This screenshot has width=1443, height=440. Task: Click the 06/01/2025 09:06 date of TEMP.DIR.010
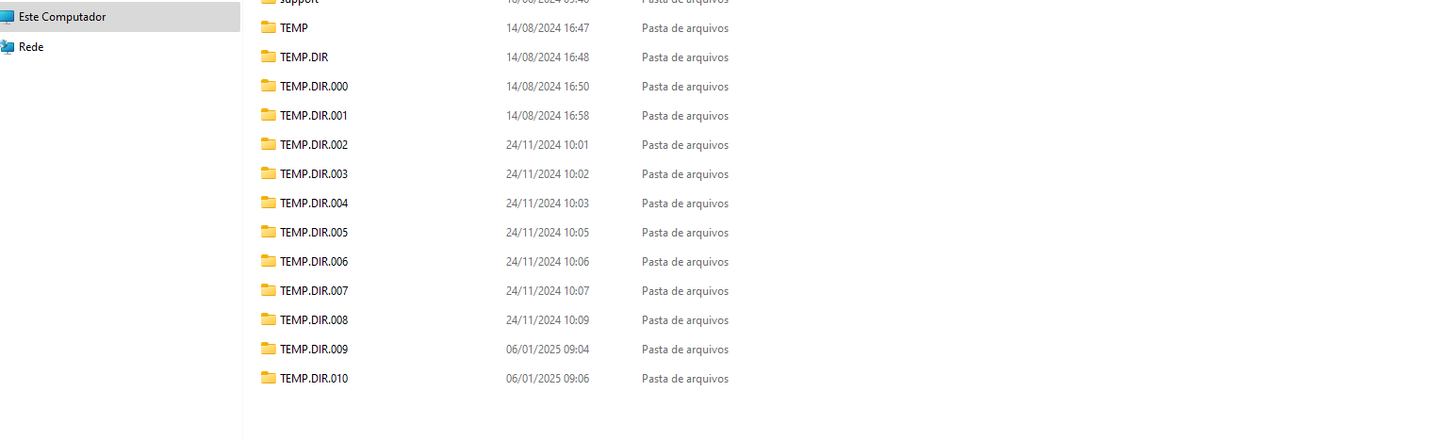[548, 379]
